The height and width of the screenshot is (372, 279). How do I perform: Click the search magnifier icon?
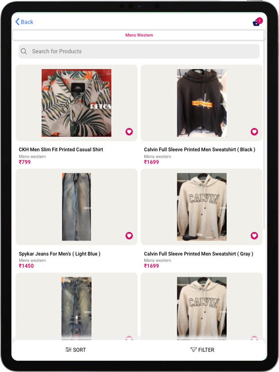click(x=24, y=51)
